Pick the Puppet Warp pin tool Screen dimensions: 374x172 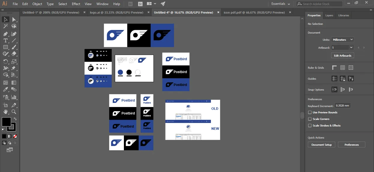click(14, 68)
